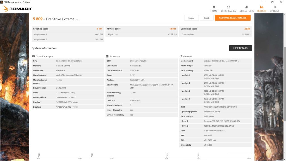Collapse system info with HIDE DETAILS

pyautogui.click(x=240, y=48)
